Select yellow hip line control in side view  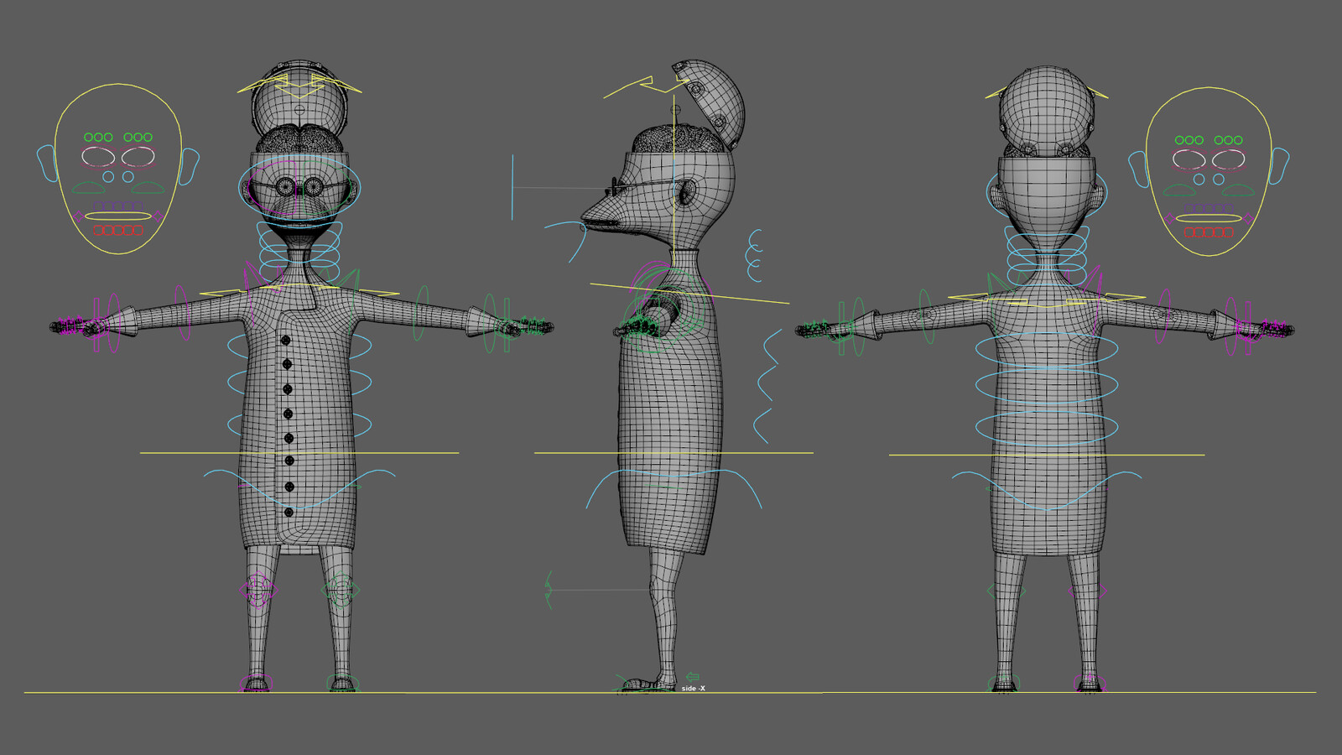click(x=674, y=453)
